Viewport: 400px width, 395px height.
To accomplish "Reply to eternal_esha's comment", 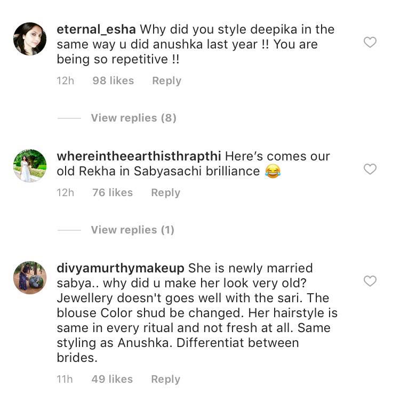I will (x=166, y=81).
